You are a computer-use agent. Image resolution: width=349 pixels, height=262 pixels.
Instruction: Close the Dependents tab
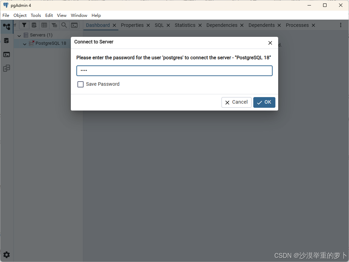pos(279,25)
